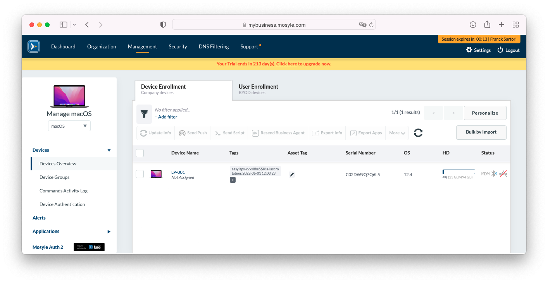Click Resend Business Agent
The image size is (548, 283).
pos(278,133)
